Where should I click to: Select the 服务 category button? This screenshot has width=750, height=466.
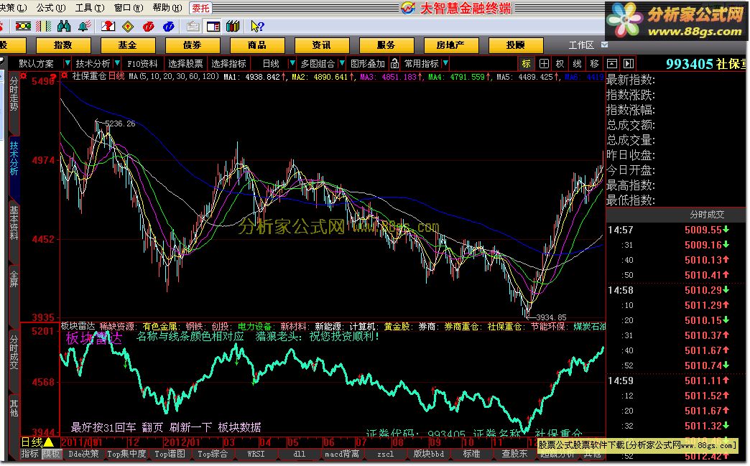[x=386, y=45]
